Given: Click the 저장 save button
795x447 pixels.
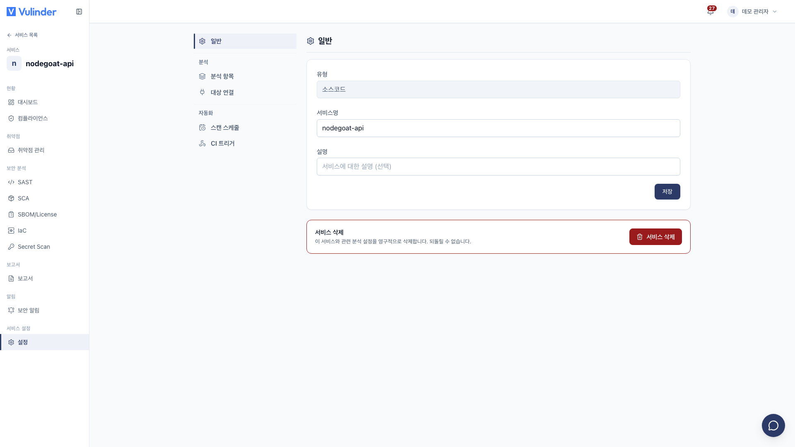Looking at the screenshot, I should point(667,192).
